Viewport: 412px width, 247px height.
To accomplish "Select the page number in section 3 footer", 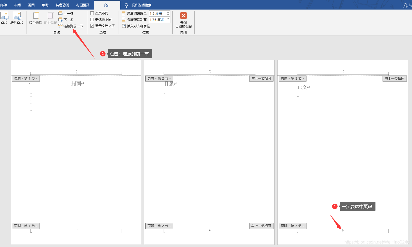I will (x=343, y=230).
